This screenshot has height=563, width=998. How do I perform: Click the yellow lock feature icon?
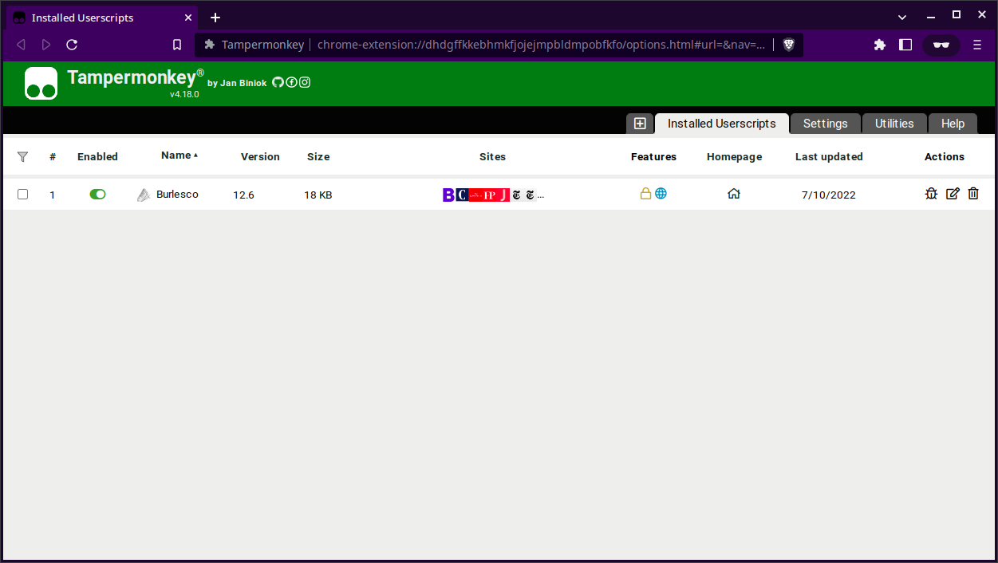pyautogui.click(x=646, y=194)
